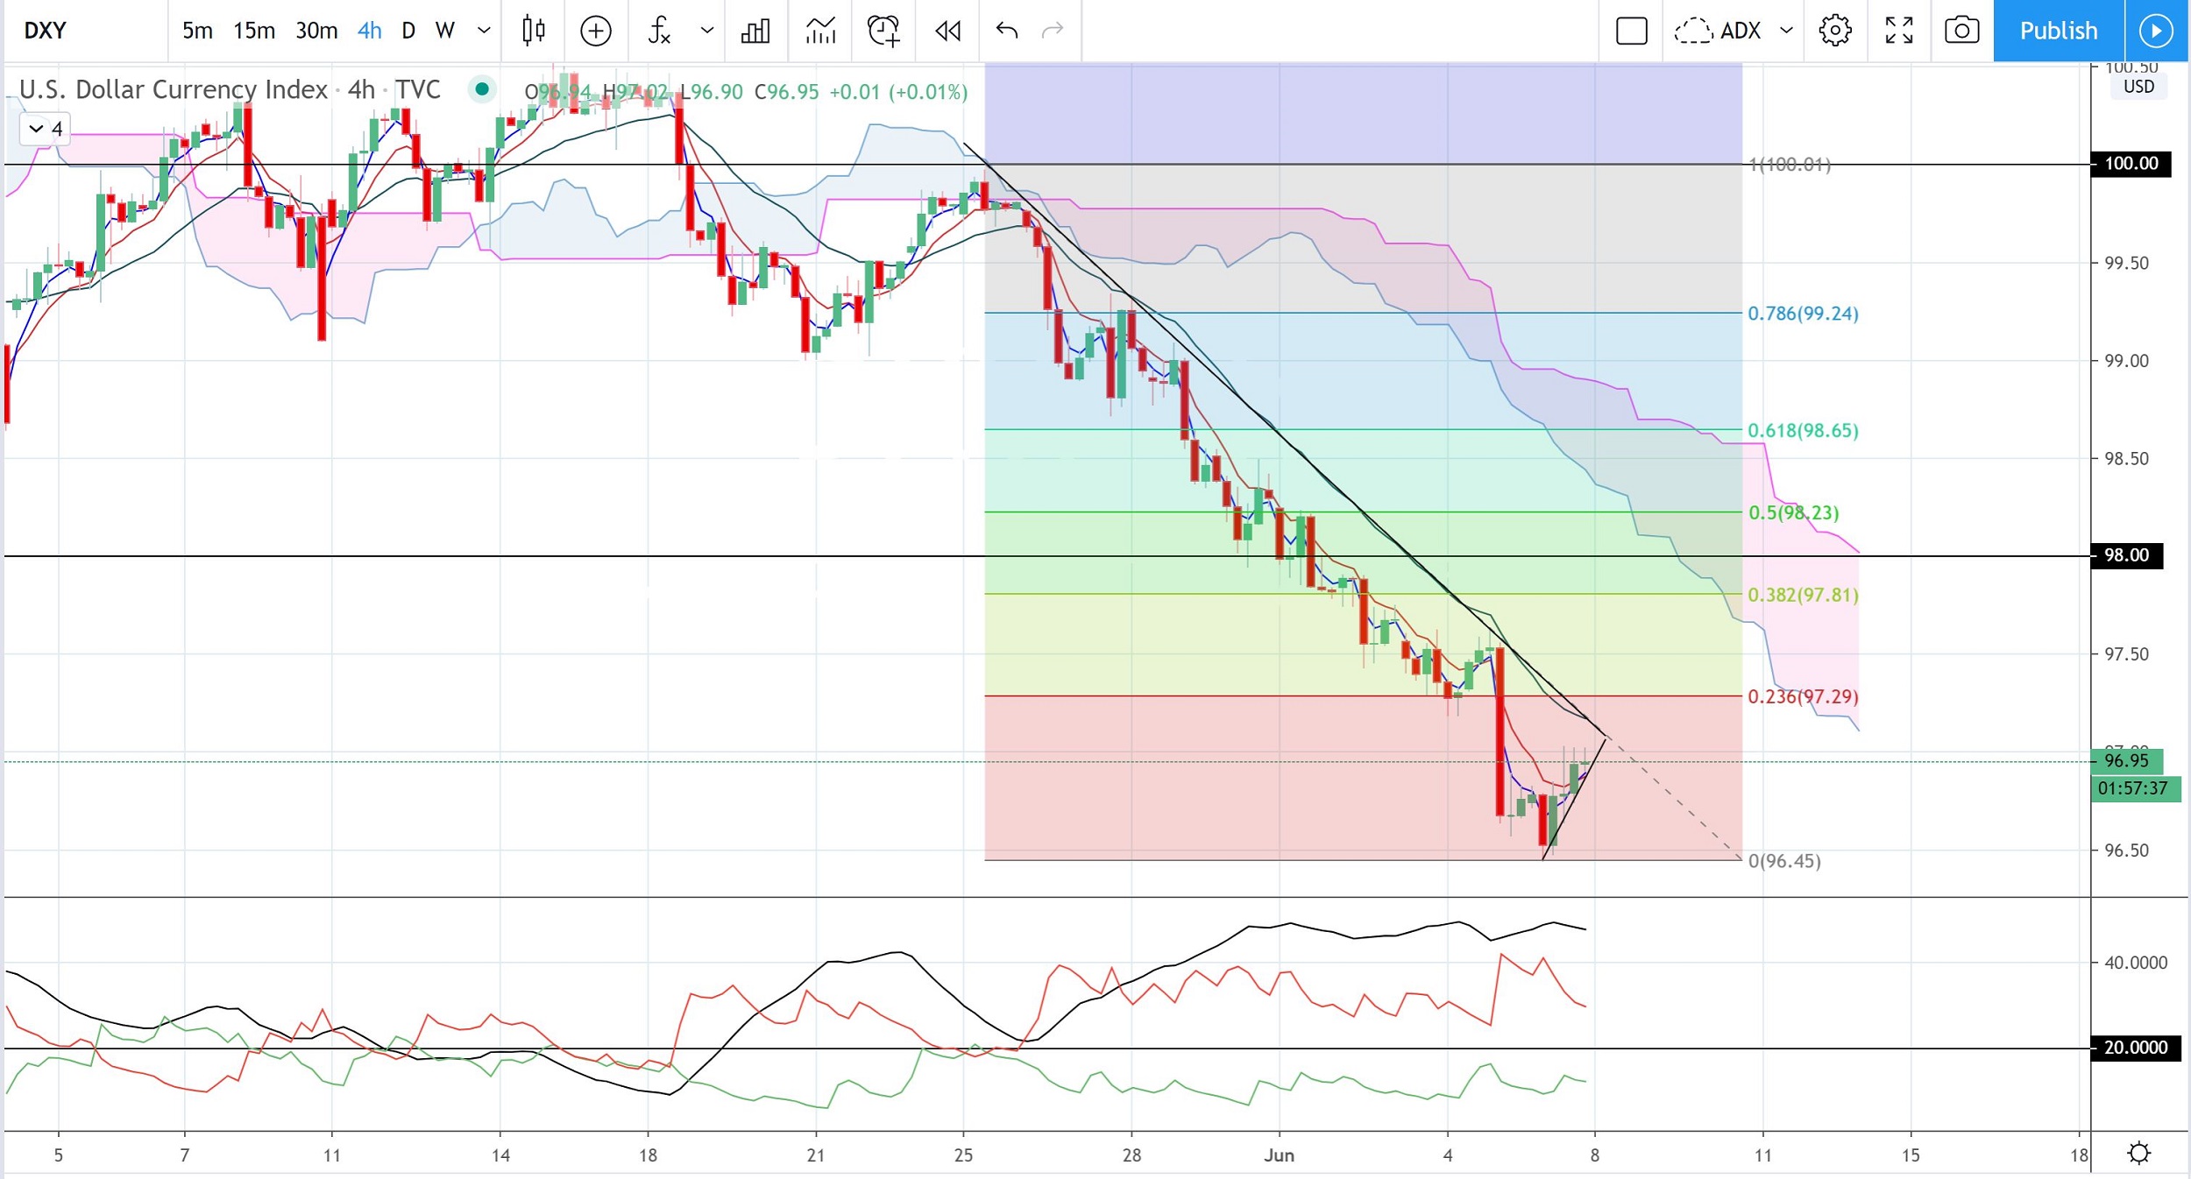Expand the ADX layout dropdown arrow
This screenshot has width=2191, height=1179.
1786,31
